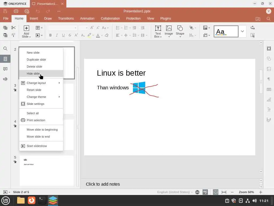Open the Comments icon in left sidebar
Screen dimensions: 274x206
[5, 69]
